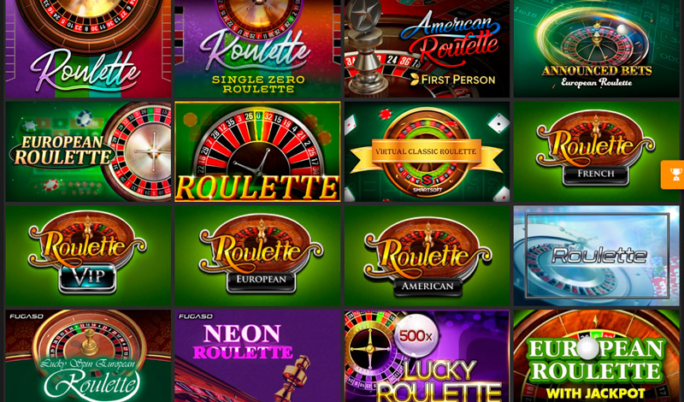Launch Fugaso Lucky Spin European Roulette
This screenshot has width=684, height=402.
pyautogui.click(x=88, y=356)
